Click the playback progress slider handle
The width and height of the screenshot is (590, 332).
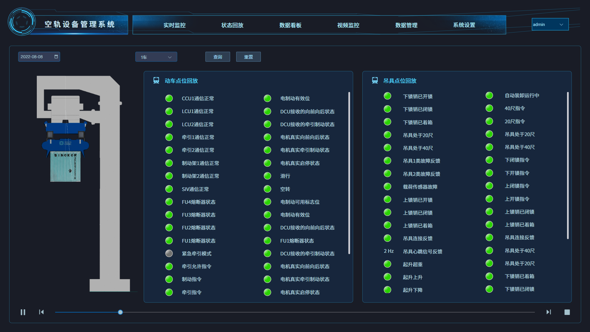click(120, 312)
